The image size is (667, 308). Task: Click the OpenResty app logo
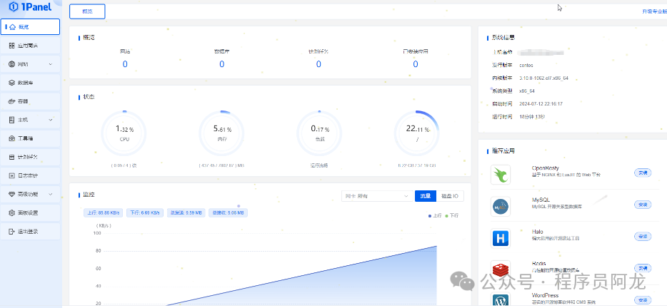(500, 175)
